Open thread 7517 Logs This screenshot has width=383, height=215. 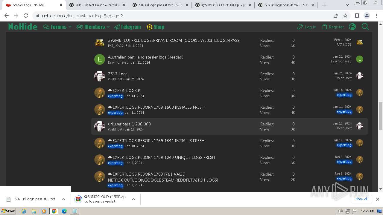[118, 74]
